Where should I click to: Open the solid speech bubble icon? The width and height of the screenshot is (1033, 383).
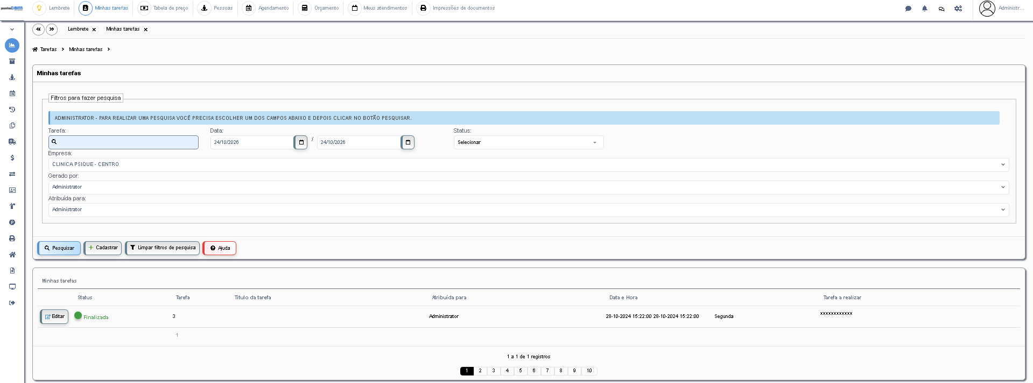pyautogui.click(x=908, y=9)
